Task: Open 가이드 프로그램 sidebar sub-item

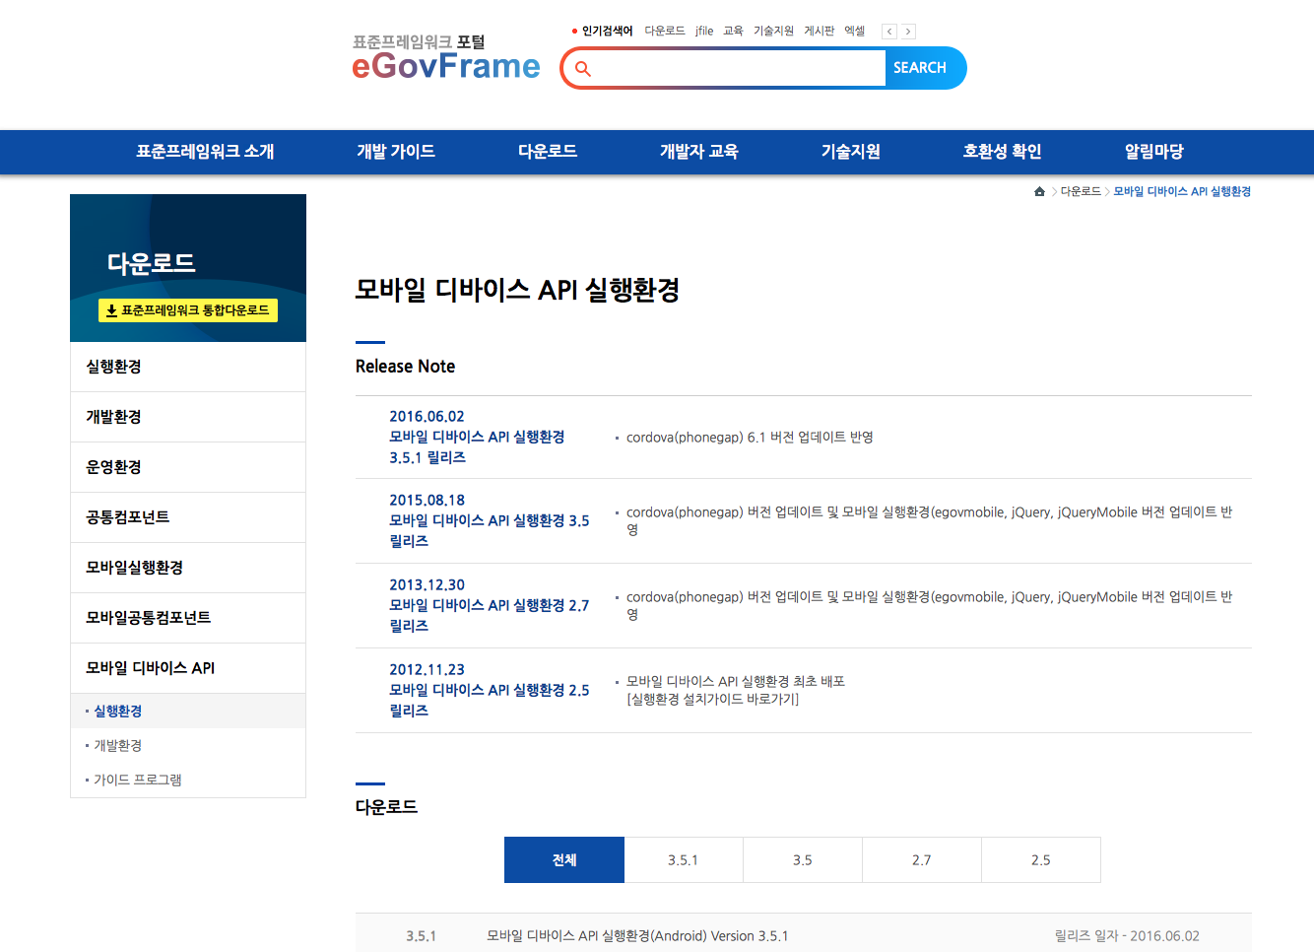Action: 138,781
